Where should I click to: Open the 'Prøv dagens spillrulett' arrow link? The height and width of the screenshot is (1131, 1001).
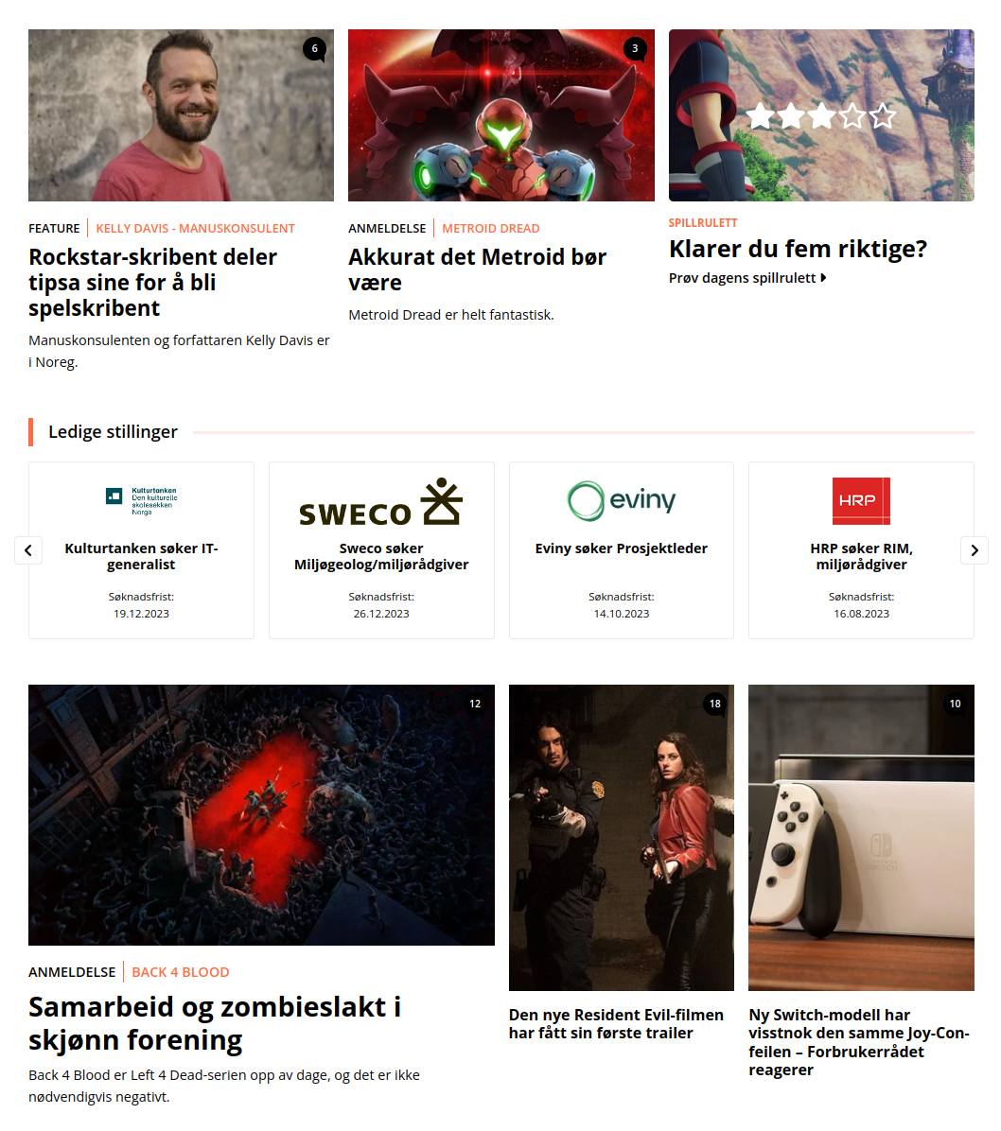click(746, 278)
